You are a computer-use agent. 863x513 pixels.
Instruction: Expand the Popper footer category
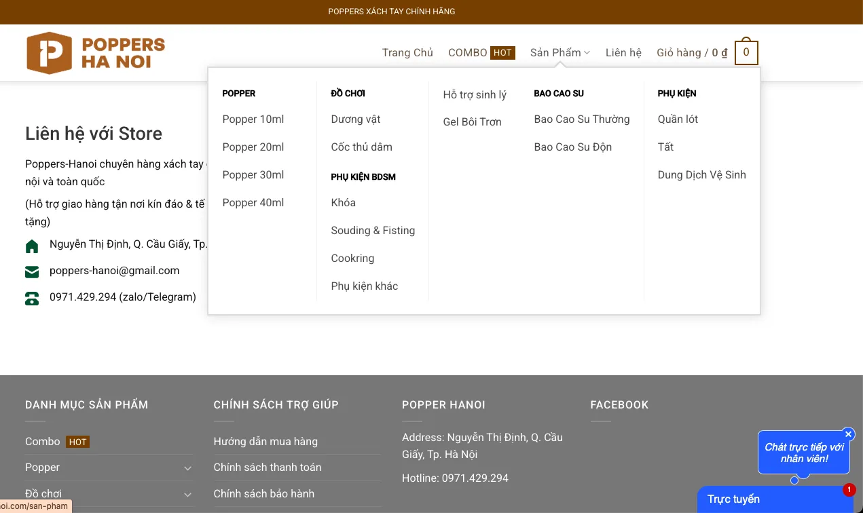(187, 468)
